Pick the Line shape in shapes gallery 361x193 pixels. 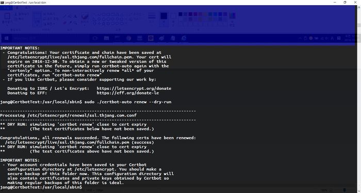click(94, 15)
